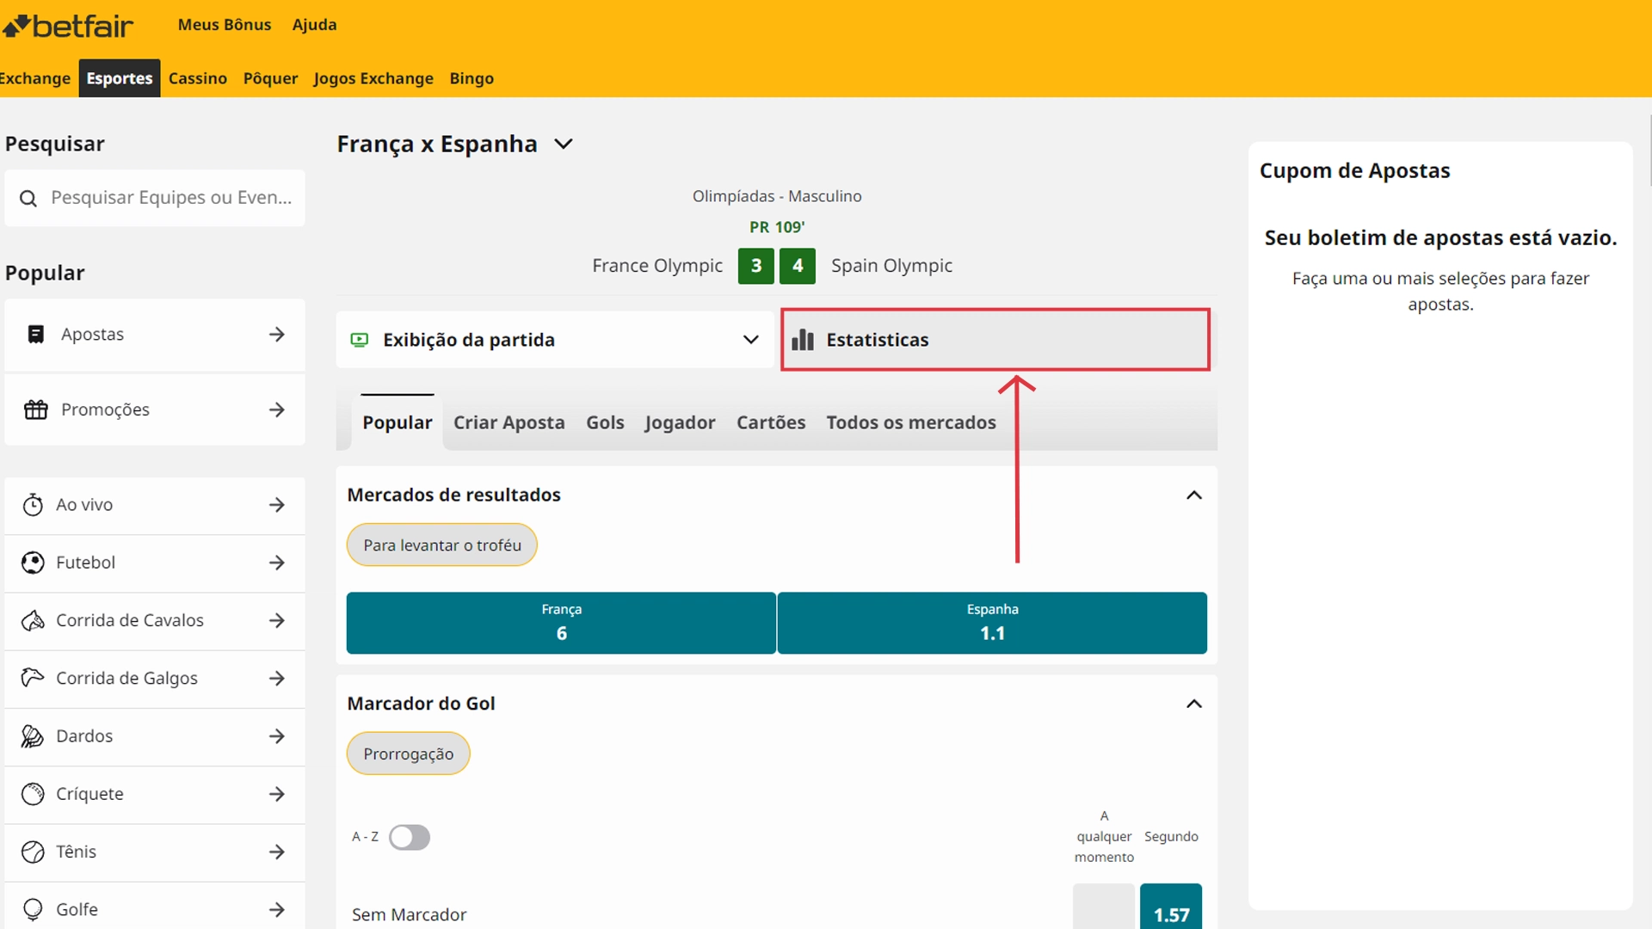Click the arrow next to Tênis
Screen dimensions: 1652x929
(276, 852)
